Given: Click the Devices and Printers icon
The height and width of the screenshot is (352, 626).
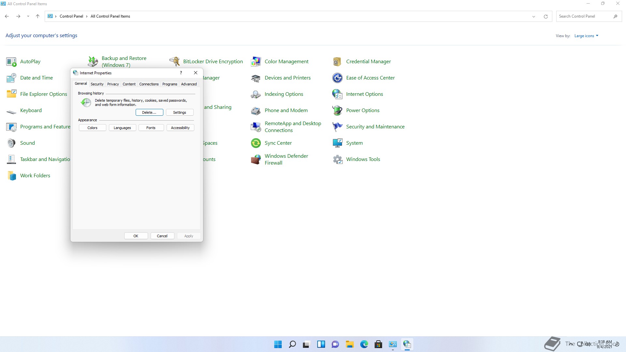Looking at the screenshot, I should [256, 78].
